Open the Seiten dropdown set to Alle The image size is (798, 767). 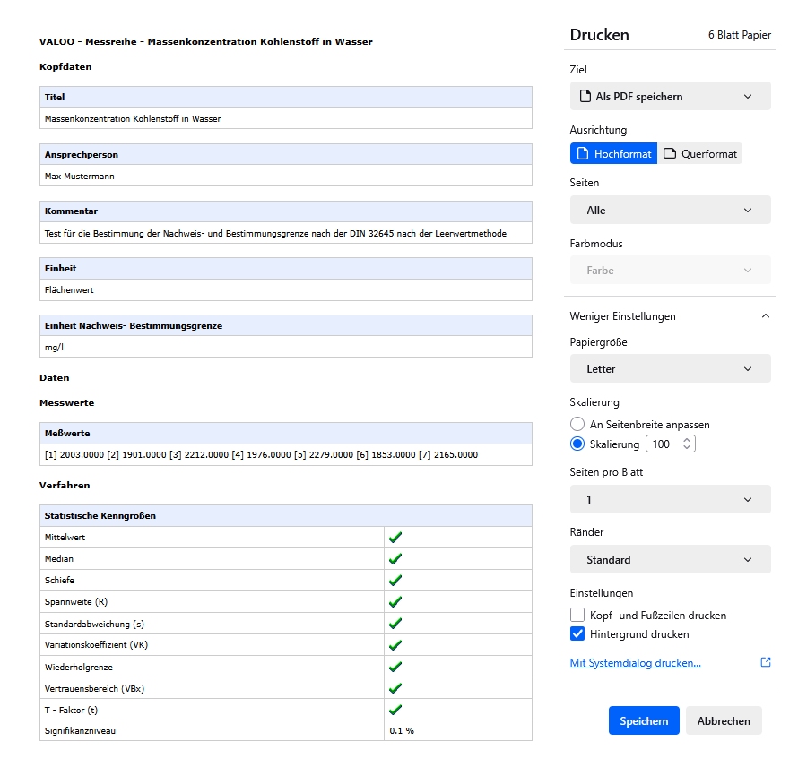point(670,211)
